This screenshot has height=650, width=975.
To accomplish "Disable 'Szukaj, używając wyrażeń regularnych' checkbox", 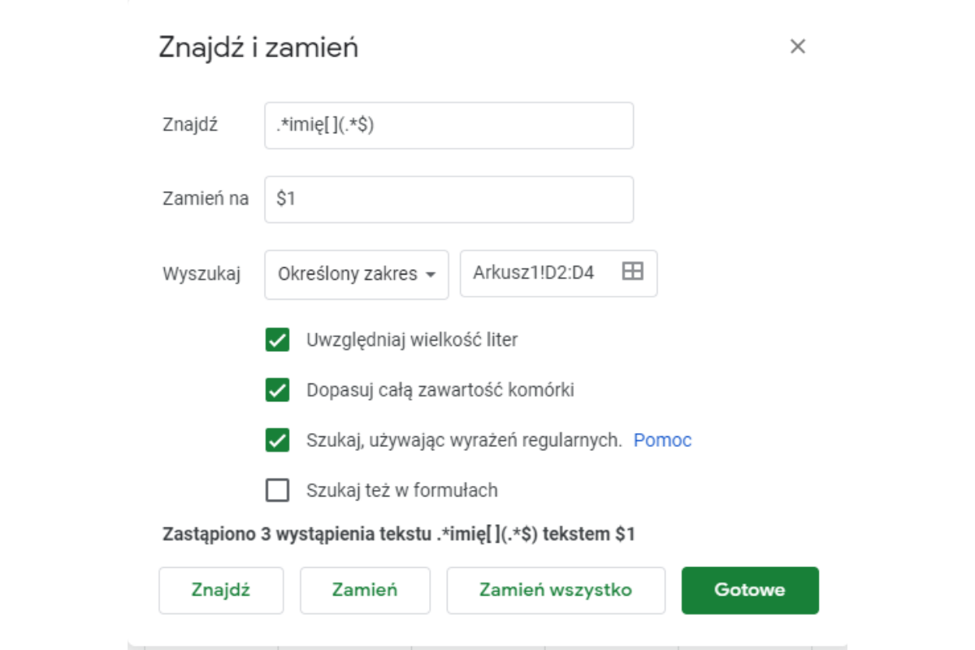I will click(x=278, y=440).
